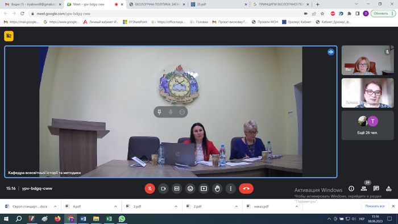Pin the main presenter video
Viewport: 398px width, 224px height.
pyautogui.click(x=159, y=112)
